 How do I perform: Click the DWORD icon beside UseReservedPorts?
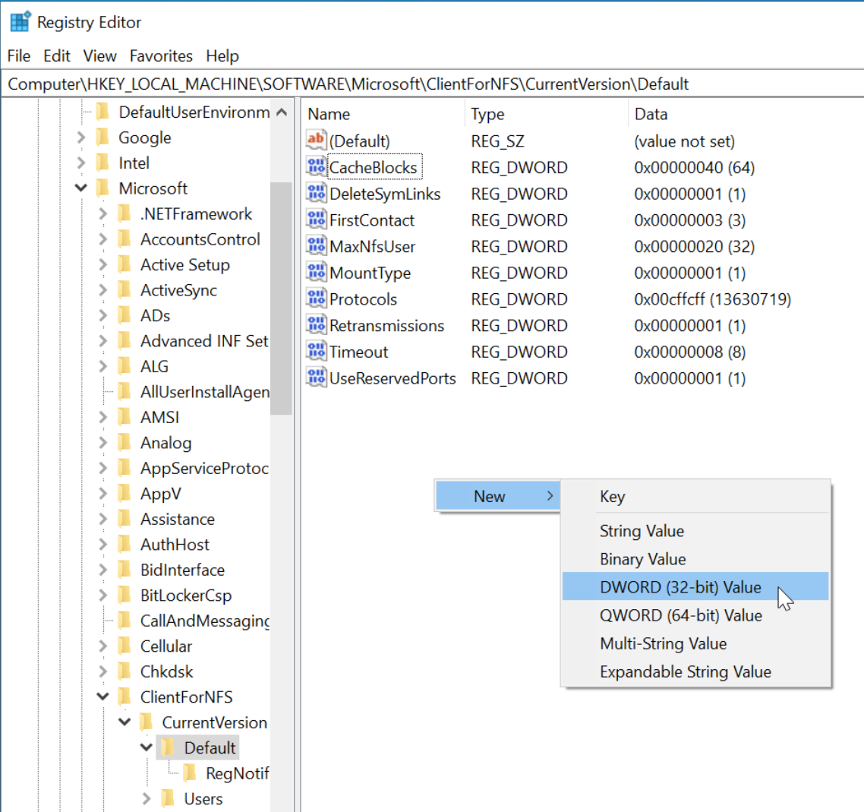click(x=316, y=378)
